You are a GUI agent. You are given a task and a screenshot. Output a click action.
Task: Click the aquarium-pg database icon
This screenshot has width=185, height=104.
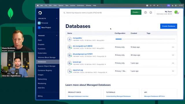[69, 71]
